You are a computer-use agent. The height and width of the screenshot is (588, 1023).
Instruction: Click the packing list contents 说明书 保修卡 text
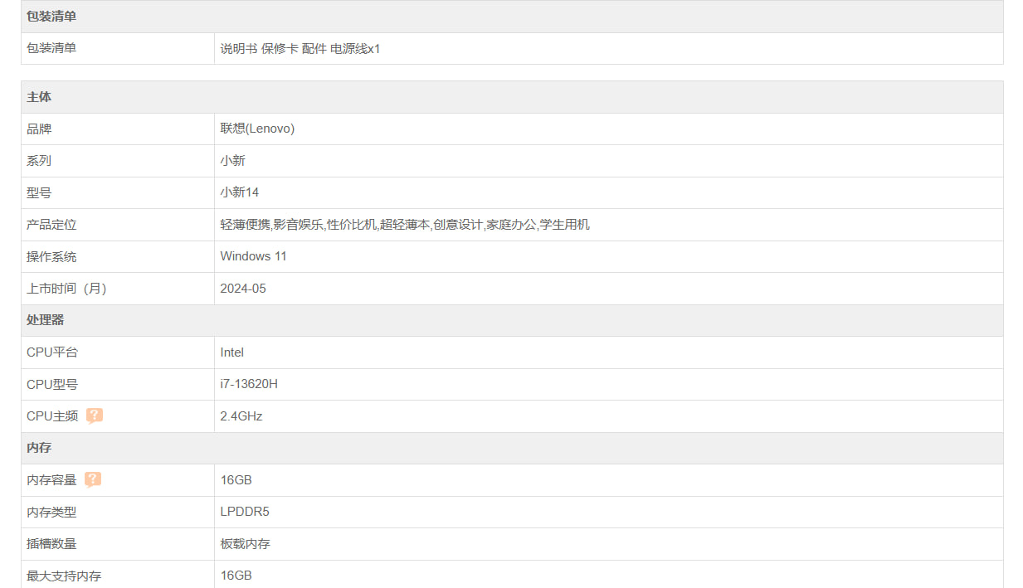259,49
